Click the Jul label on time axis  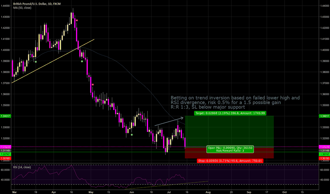(x=169, y=192)
